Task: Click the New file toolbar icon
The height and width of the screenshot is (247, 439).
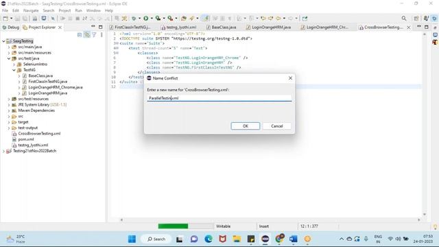Action: (x=5, y=19)
